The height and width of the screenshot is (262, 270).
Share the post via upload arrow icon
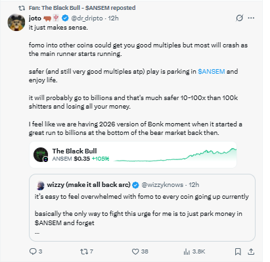coord(251,251)
